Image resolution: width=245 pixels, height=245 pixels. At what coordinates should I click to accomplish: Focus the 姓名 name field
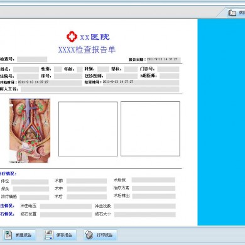click(x=26, y=69)
